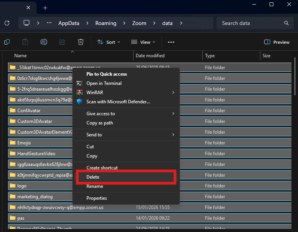Open the View options dropdown
The image size is (298, 232).
143,42
